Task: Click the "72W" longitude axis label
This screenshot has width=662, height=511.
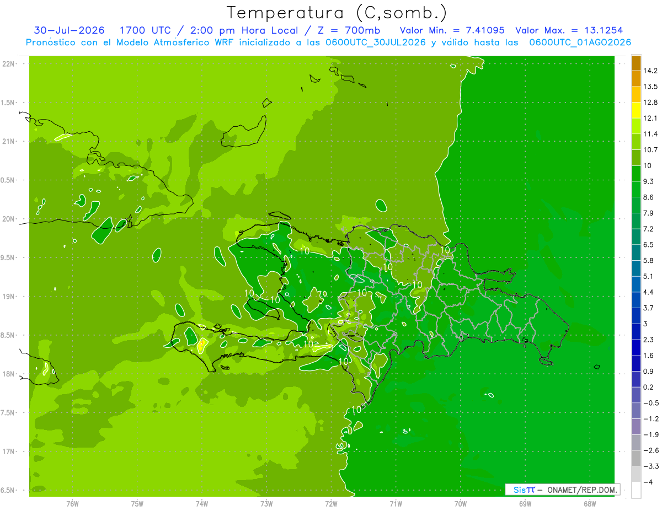Action: pos(331,503)
